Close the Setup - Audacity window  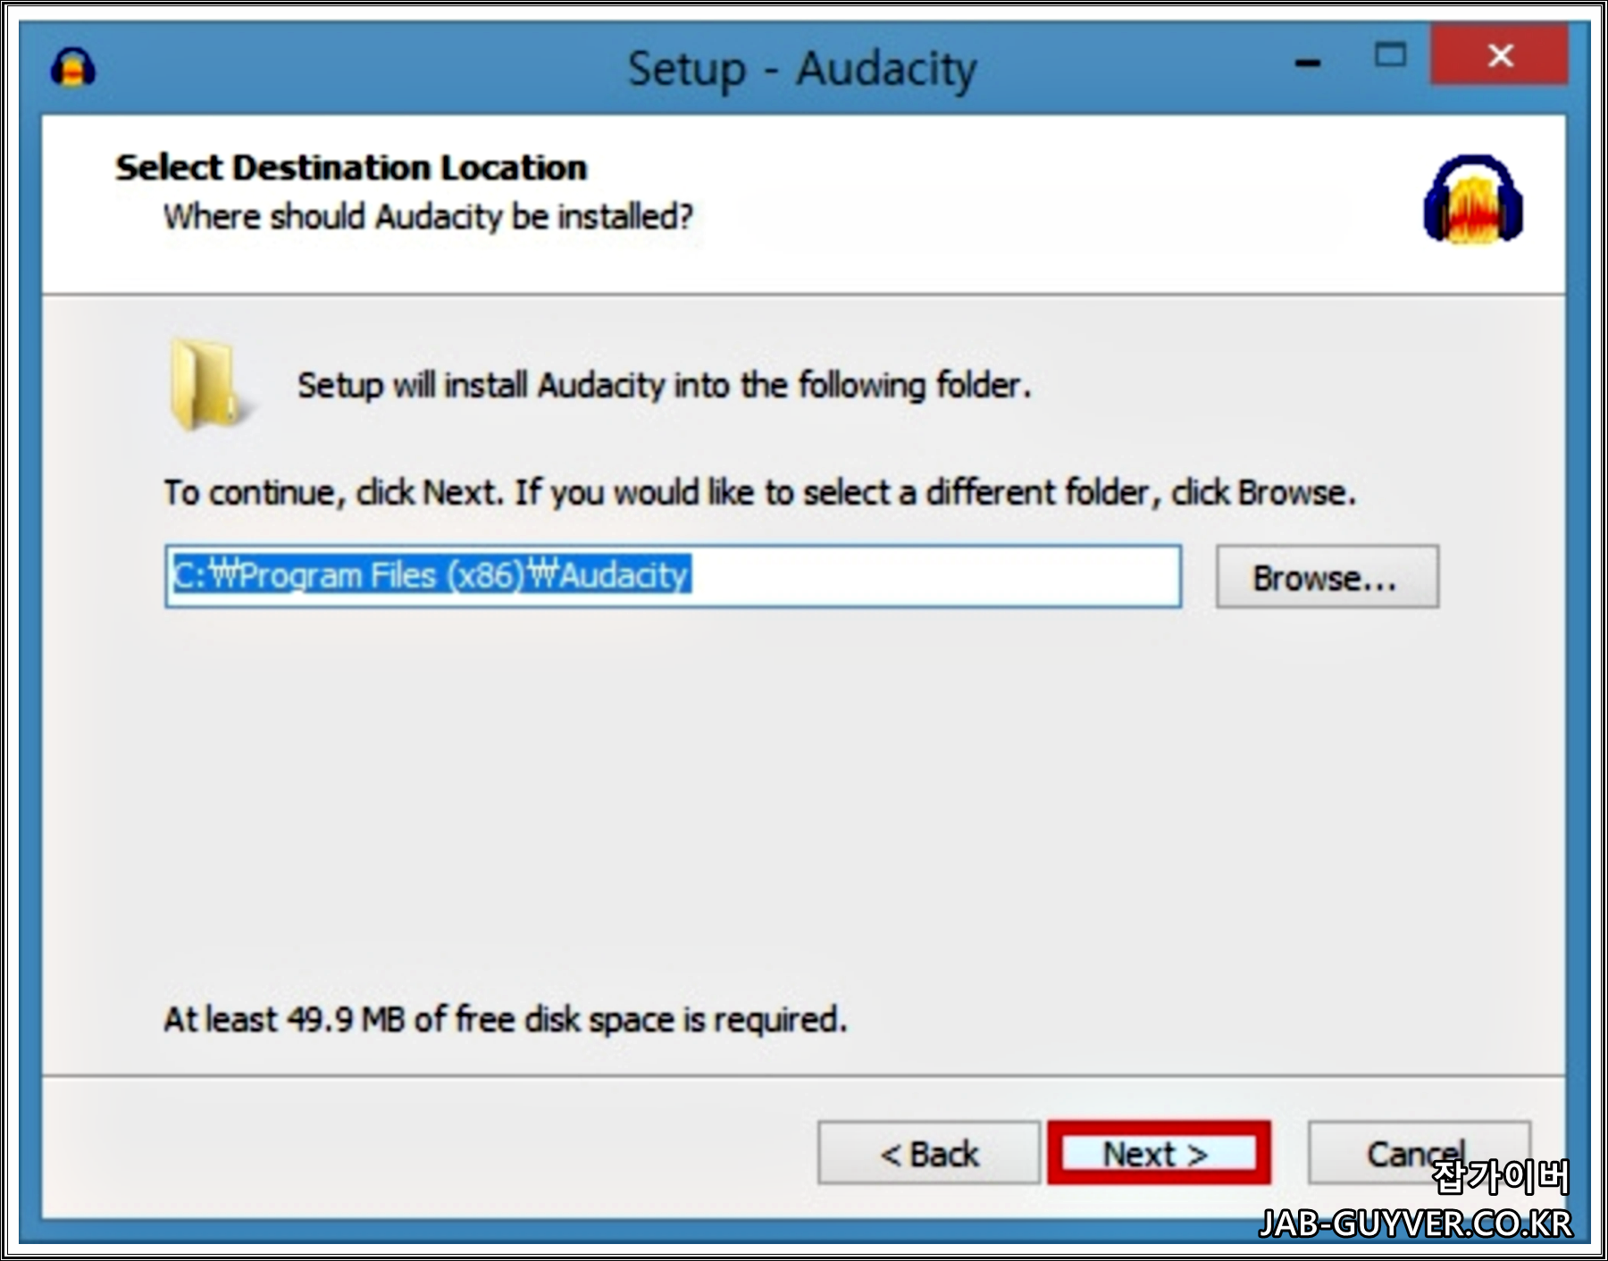tap(1500, 55)
